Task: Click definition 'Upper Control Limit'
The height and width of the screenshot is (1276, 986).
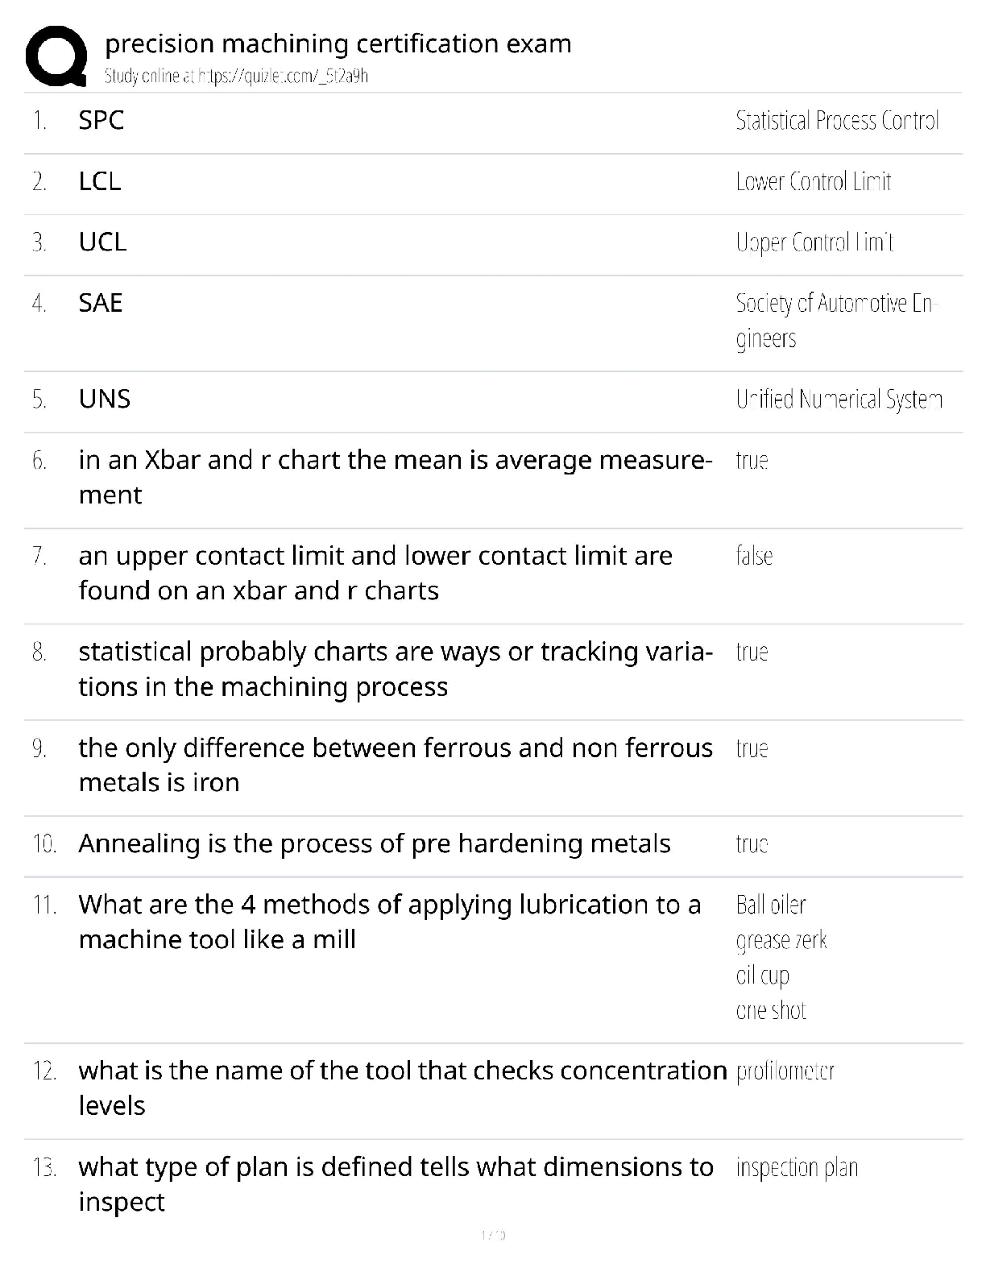Action: pos(814,242)
